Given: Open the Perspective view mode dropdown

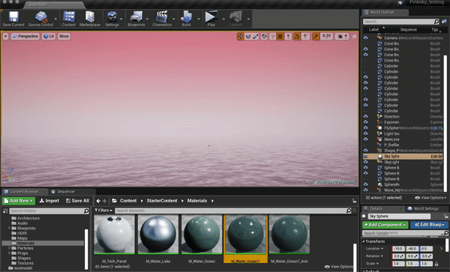Looking at the screenshot, I should (x=25, y=37).
